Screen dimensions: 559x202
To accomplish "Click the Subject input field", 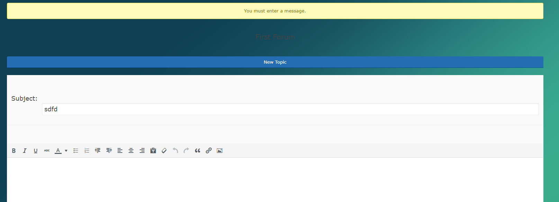I will pos(290,109).
